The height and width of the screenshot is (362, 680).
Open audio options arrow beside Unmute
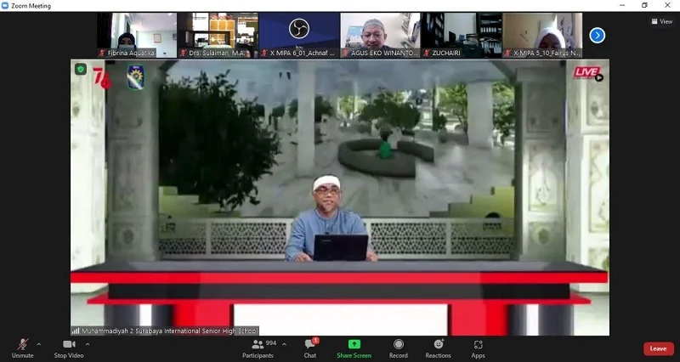click(39, 344)
